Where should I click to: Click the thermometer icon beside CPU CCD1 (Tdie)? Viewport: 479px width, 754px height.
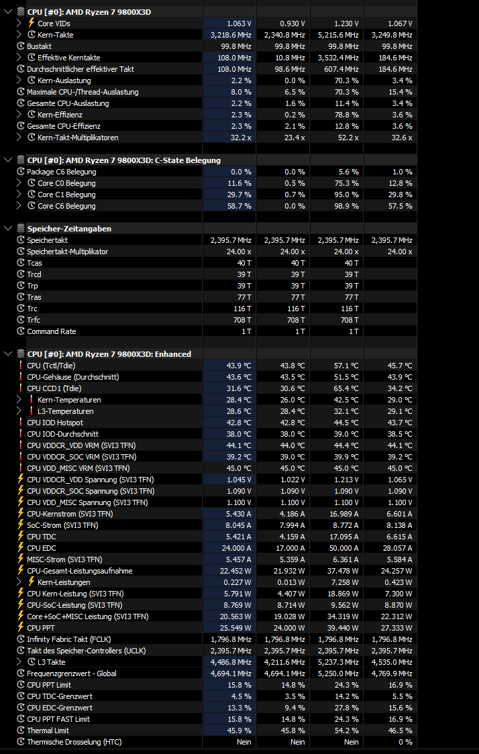21,388
